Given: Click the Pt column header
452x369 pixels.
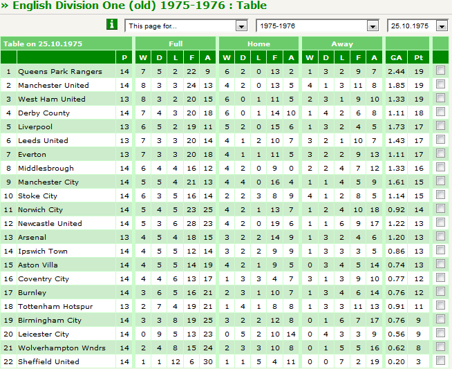Looking at the screenshot, I should 419,57.
